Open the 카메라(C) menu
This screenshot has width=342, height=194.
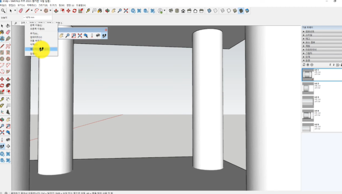click(31, 5)
